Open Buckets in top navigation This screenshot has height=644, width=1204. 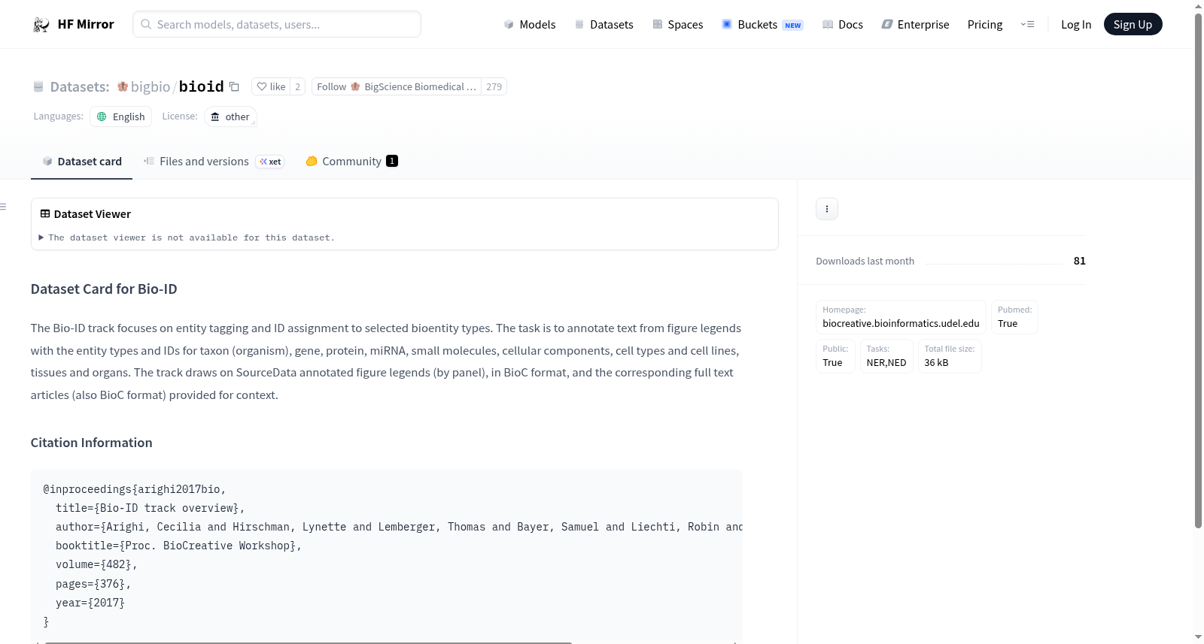[762, 24]
